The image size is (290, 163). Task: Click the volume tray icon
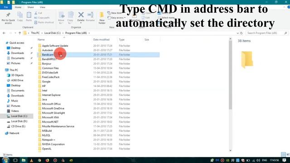pyautogui.click(x=258, y=160)
